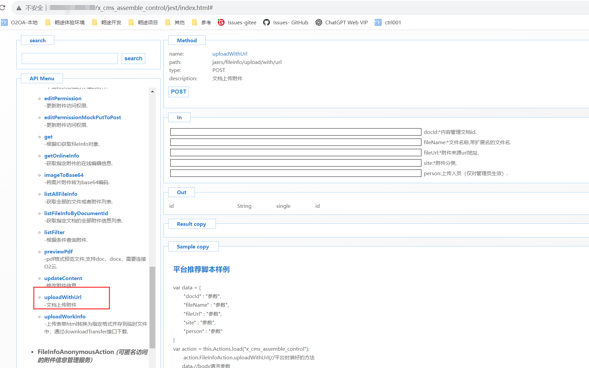
Task: Click the API menu scroll up arrow
Action: click(152, 92)
